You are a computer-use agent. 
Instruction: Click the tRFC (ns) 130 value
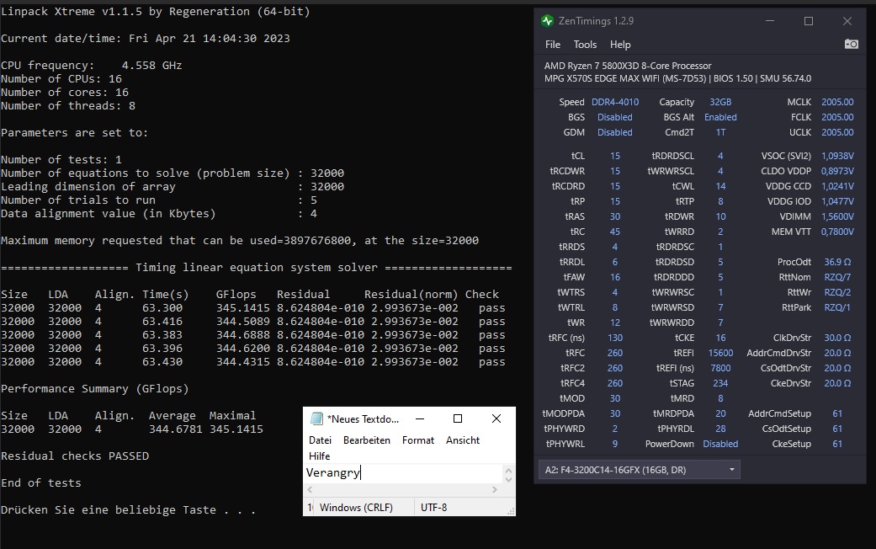(615, 338)
